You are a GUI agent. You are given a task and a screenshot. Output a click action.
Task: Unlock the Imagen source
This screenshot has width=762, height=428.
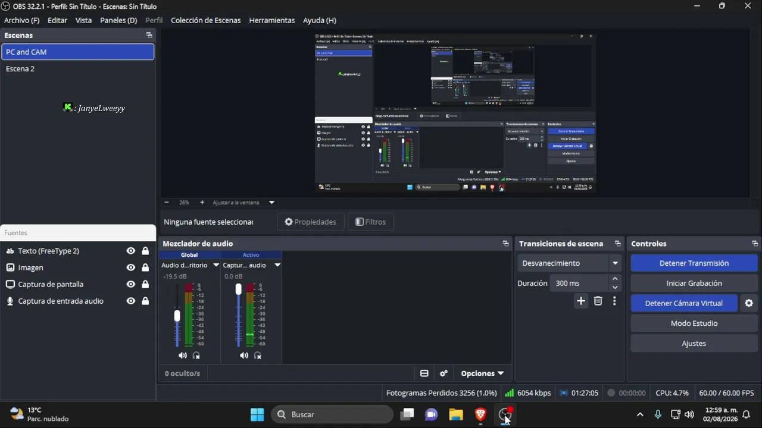145,267
